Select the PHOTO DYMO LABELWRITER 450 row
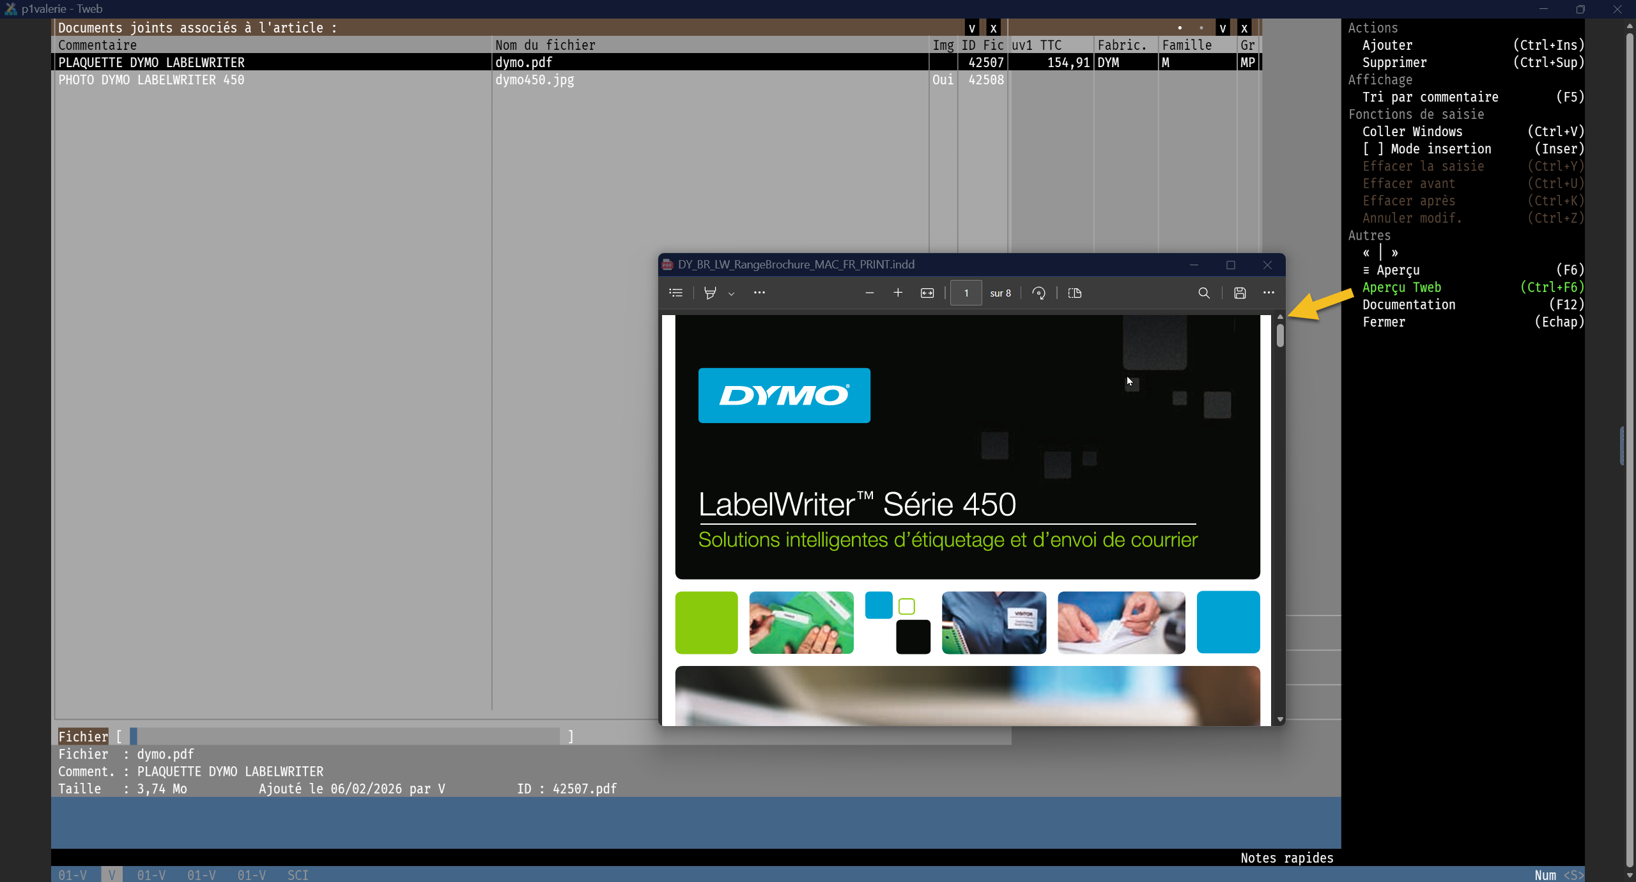 tap(151, 80)
